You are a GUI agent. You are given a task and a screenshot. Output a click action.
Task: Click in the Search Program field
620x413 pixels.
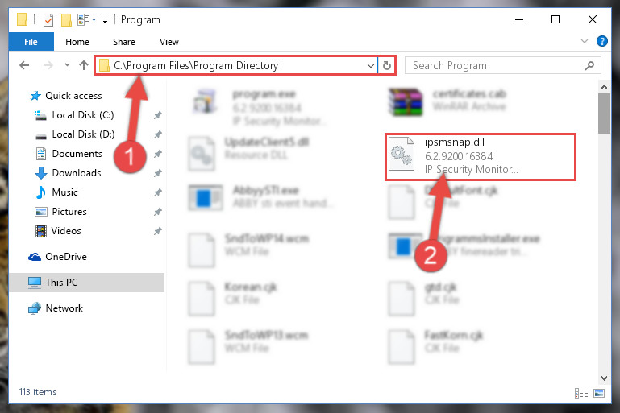[x=496, y=65]
